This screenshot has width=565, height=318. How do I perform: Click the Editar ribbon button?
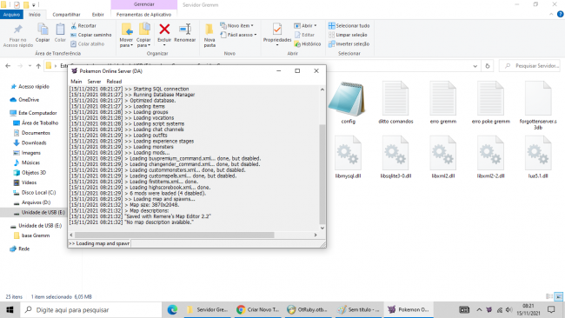(304, 35)
